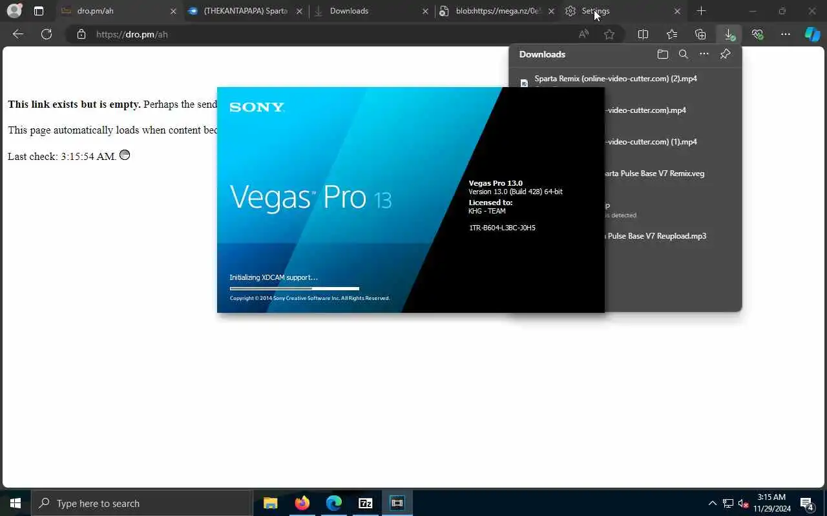Open the Windows Start menu
827x516 pixels.
tap(16, 503)
